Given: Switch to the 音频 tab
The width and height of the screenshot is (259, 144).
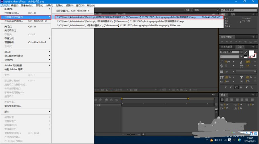Looking at the screenshot, I should click(x=233, y=14).
